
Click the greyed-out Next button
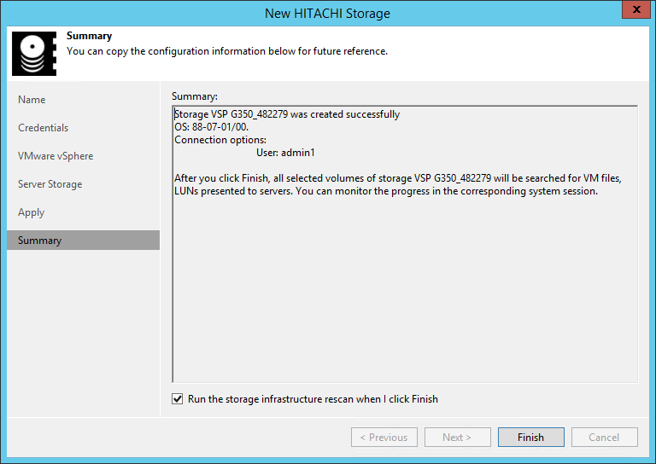pos(457,438)
